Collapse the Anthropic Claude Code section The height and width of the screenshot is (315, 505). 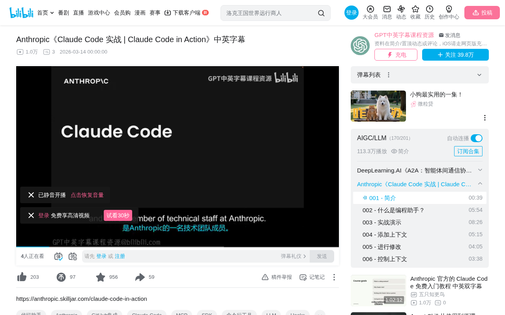coord(480,183)
